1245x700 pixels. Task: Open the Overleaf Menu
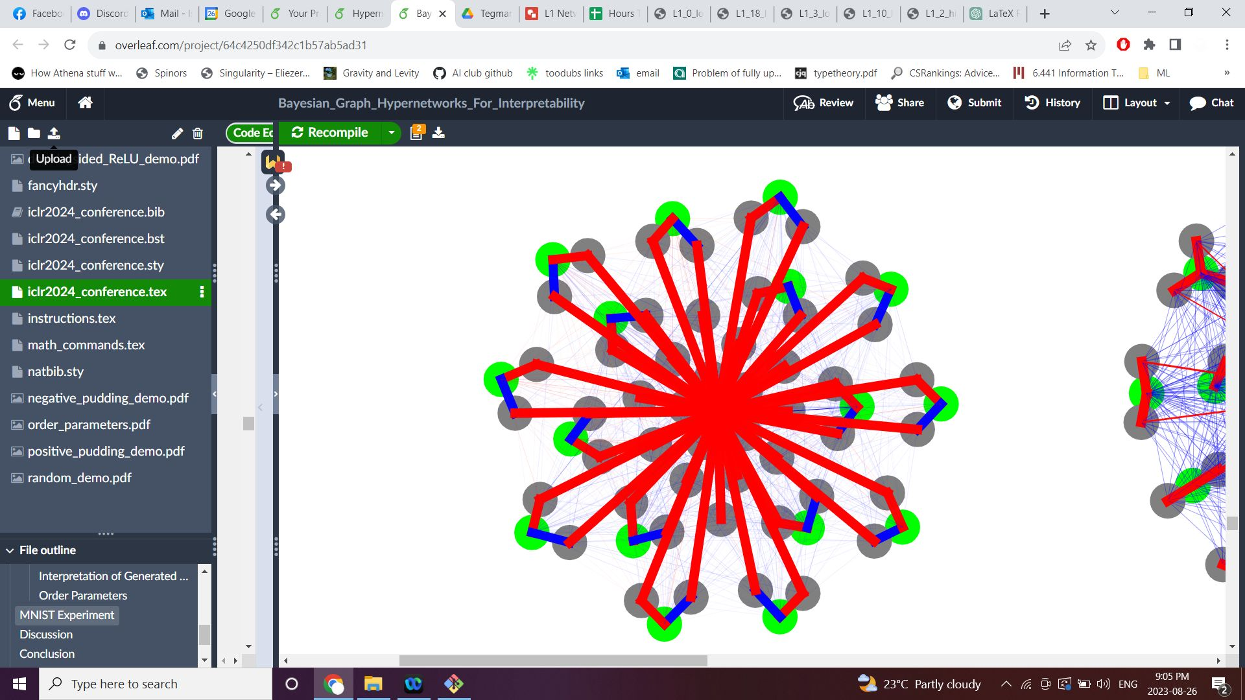click(32, 102)
